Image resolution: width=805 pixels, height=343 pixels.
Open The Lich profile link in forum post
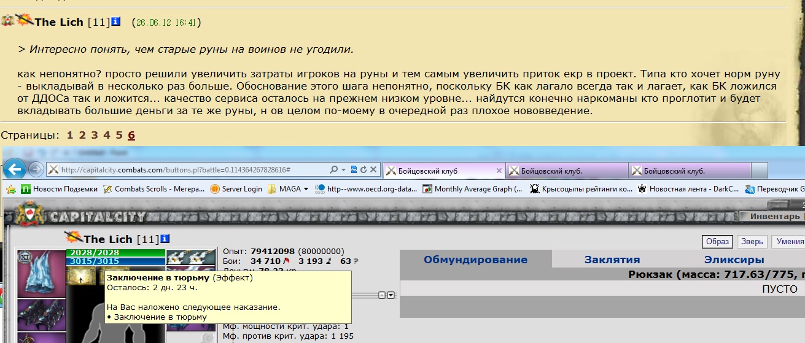pos(60,22)
